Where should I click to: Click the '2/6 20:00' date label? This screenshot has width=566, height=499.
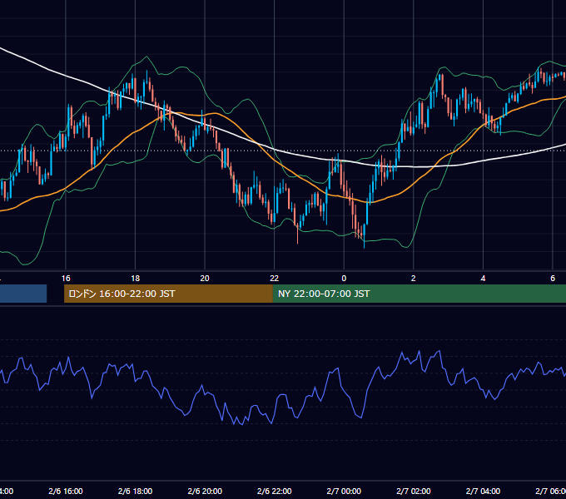tap(205, 491)
